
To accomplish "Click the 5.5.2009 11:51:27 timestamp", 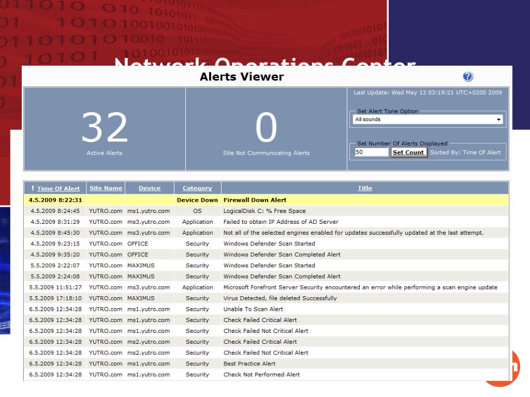I will point(55,287).
